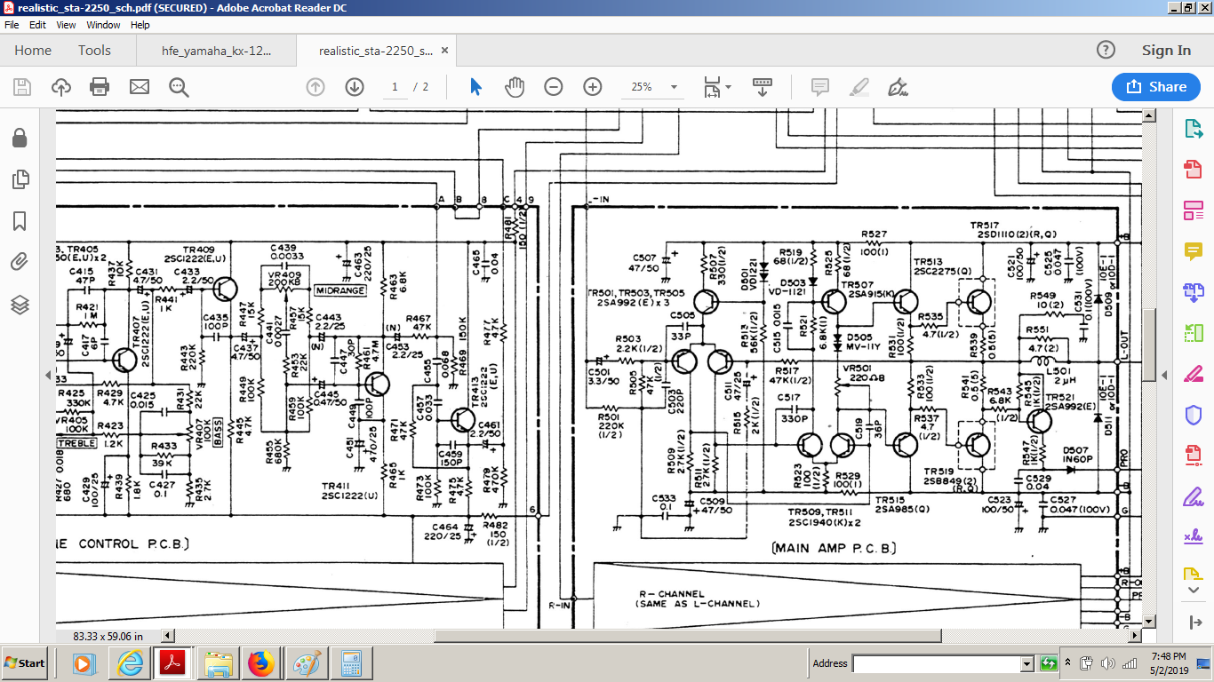Upload the file to cloud storage
The height and width of the screenshot is (682, 1214).
click(61, 87)
